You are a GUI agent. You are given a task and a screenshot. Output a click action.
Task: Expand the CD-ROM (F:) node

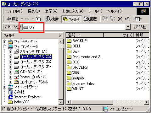pyautogui.click(x=10, y=72)
